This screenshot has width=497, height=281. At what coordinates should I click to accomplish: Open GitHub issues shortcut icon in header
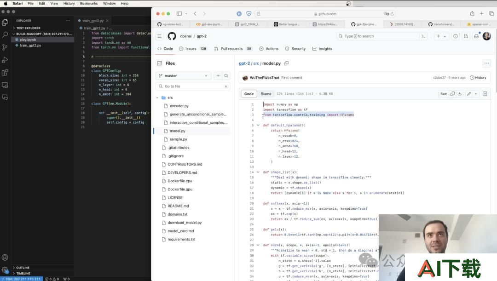point(456,36)
